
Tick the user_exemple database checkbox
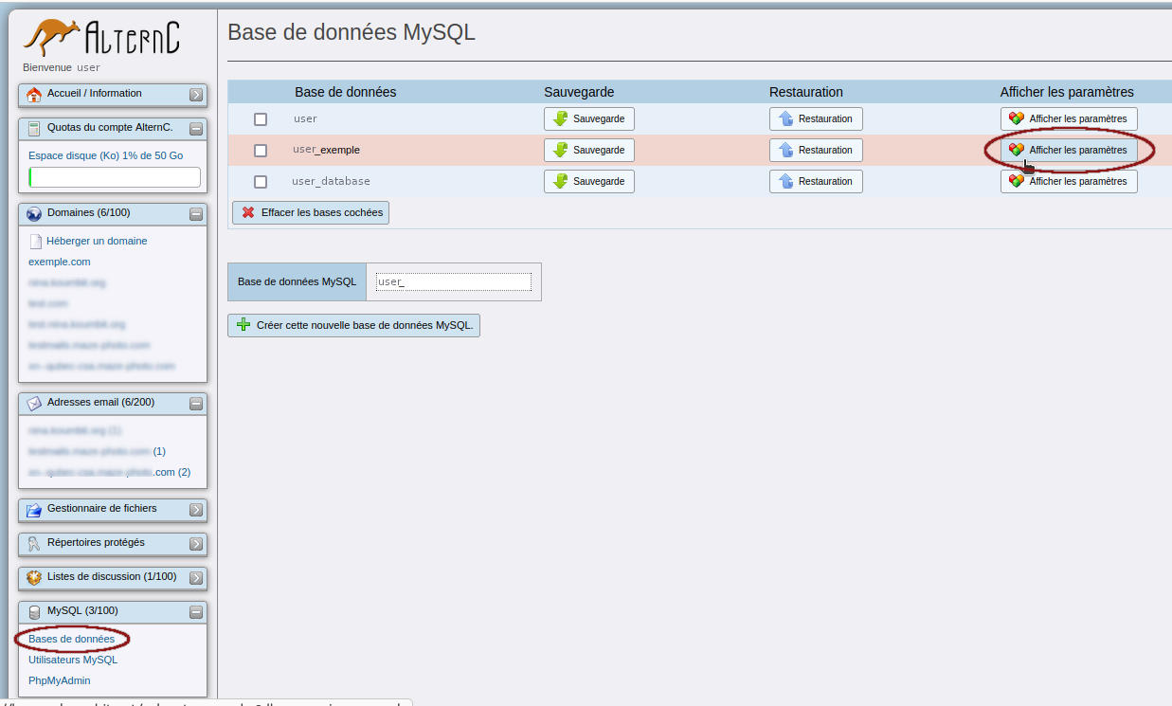point(261,151)
